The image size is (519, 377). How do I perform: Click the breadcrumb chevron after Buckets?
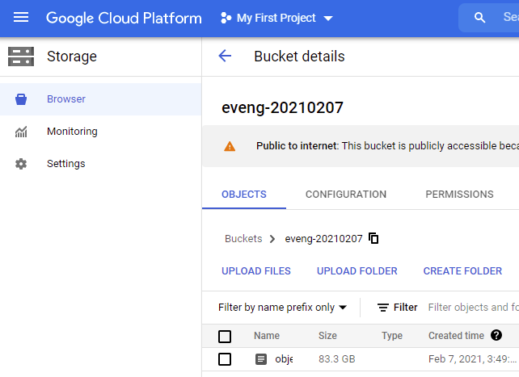[272, 239]
